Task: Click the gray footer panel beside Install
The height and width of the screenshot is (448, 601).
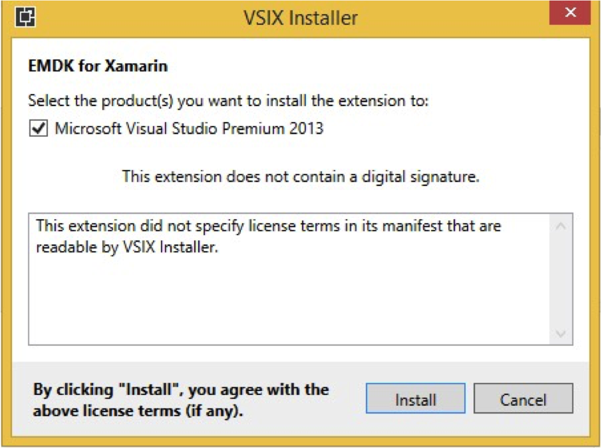Action: coord(347,399)
